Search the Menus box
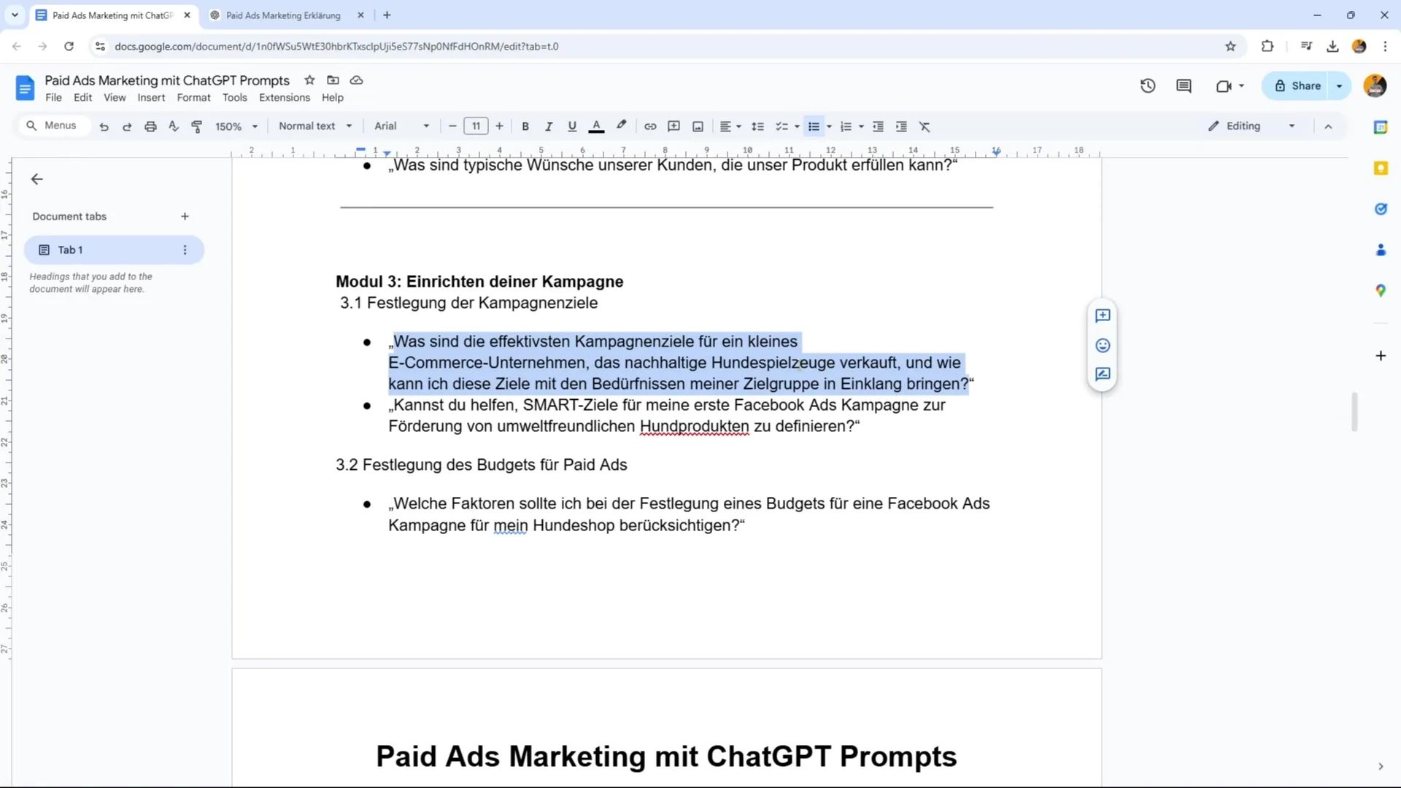 (53, 125)
